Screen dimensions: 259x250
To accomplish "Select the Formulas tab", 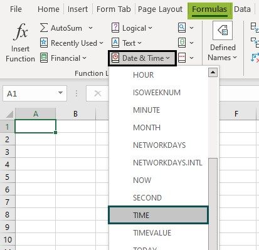I will [209, 11].
